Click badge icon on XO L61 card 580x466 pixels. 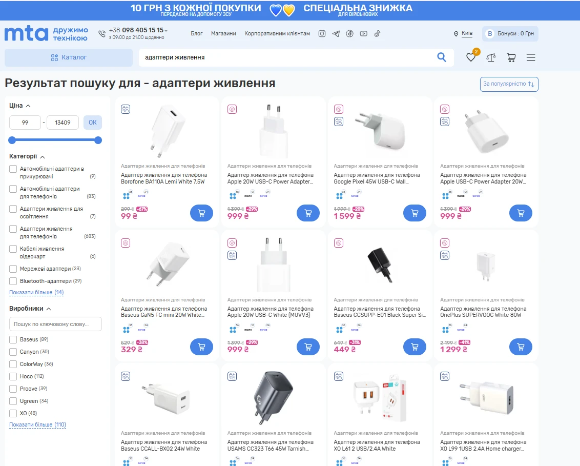coord(339,376)
